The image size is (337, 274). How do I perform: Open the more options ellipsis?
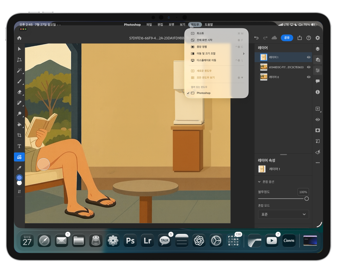pos(318,163)
